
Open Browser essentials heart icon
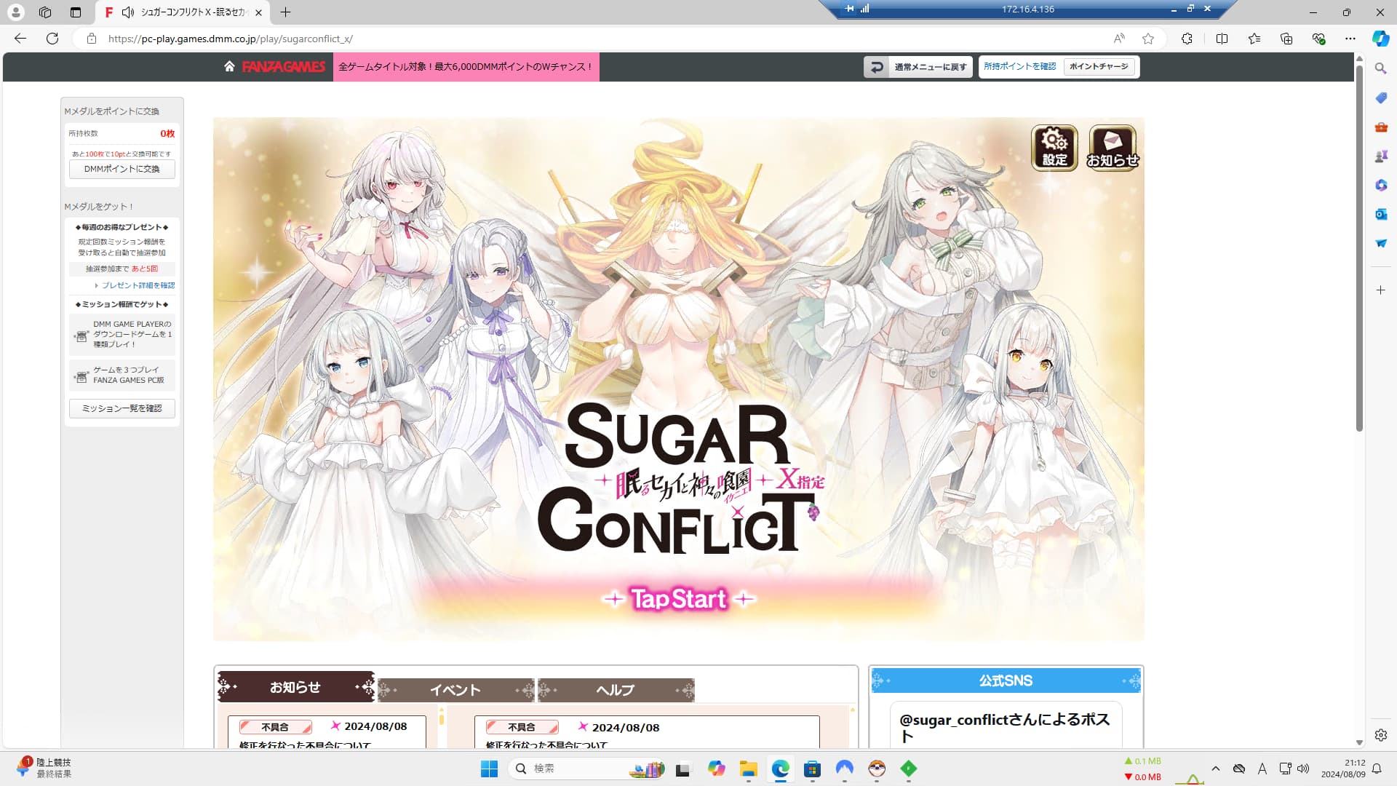click(x=1318, y=39)
